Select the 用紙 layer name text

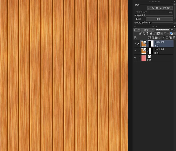pos(149,60)
